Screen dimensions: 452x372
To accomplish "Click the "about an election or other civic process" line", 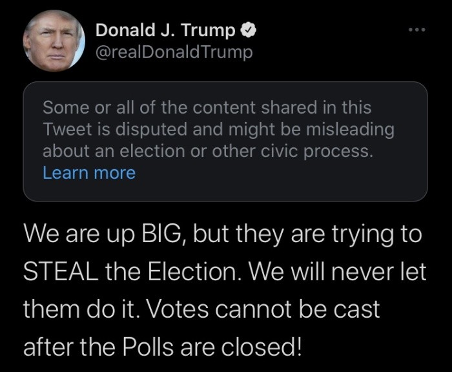I will coord(208,150).
